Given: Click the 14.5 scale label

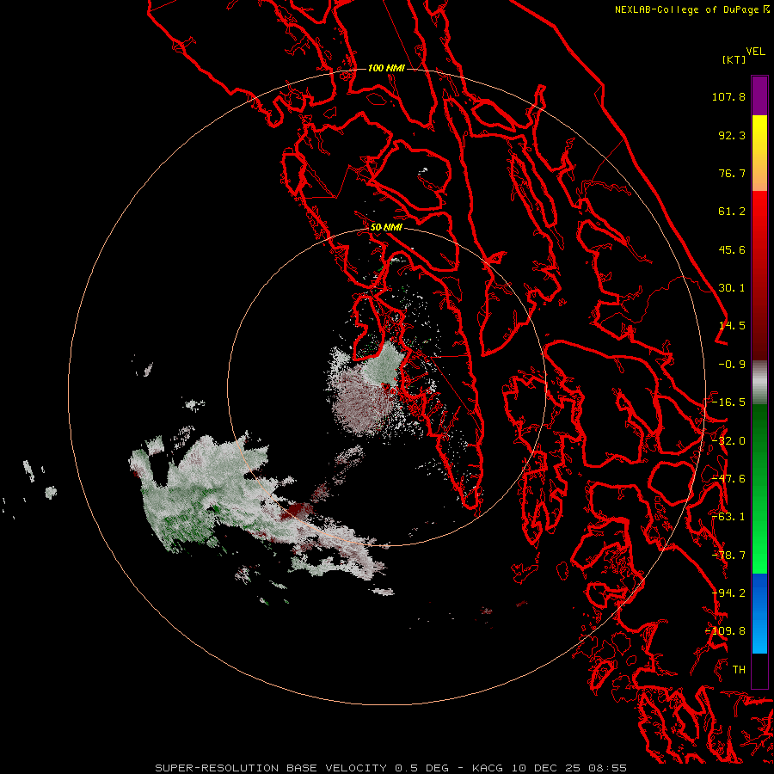Looking at the screenshot, I should 732,326.
